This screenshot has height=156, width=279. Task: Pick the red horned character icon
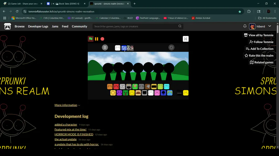point(116,87)
